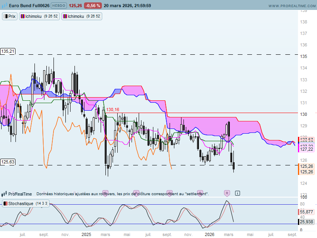Click the red 130,16 level label

tap(113, 109)
